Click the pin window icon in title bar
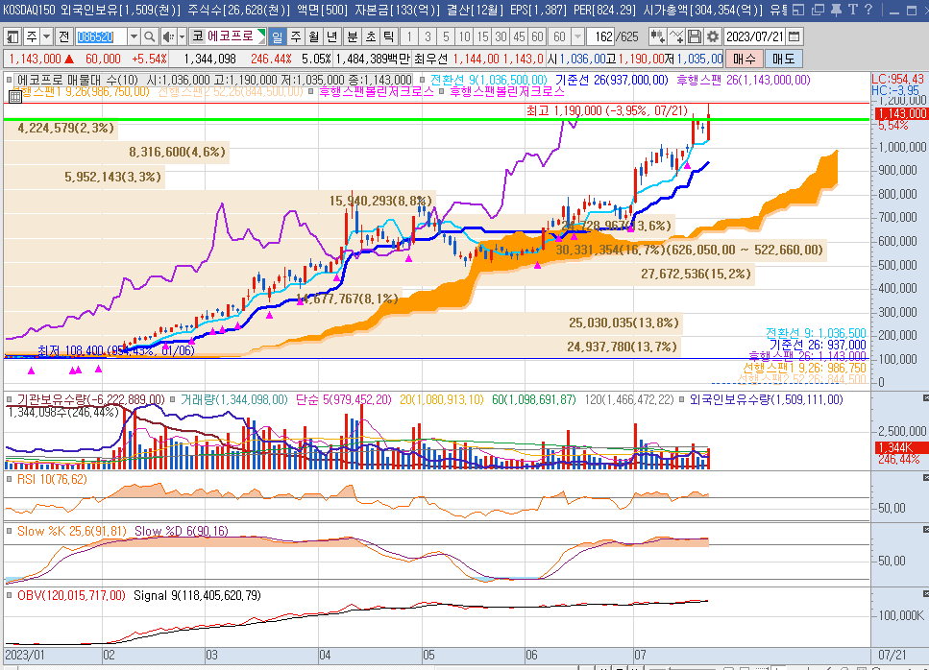This screenshot has height=670, width=929. (836, 10)
